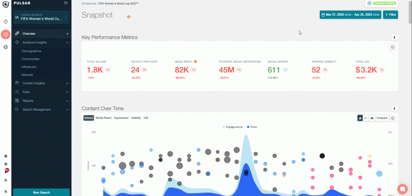The height and width of the screenshot is (196, 412).
Task: Toggle the eye visibility chart option
Action: click(x=371, y=118)
